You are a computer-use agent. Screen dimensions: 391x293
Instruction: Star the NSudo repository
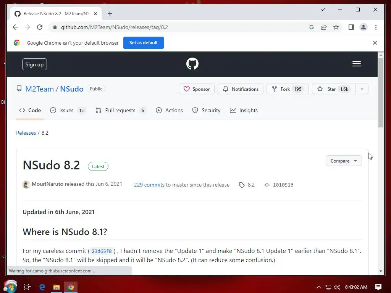[334, 89]
